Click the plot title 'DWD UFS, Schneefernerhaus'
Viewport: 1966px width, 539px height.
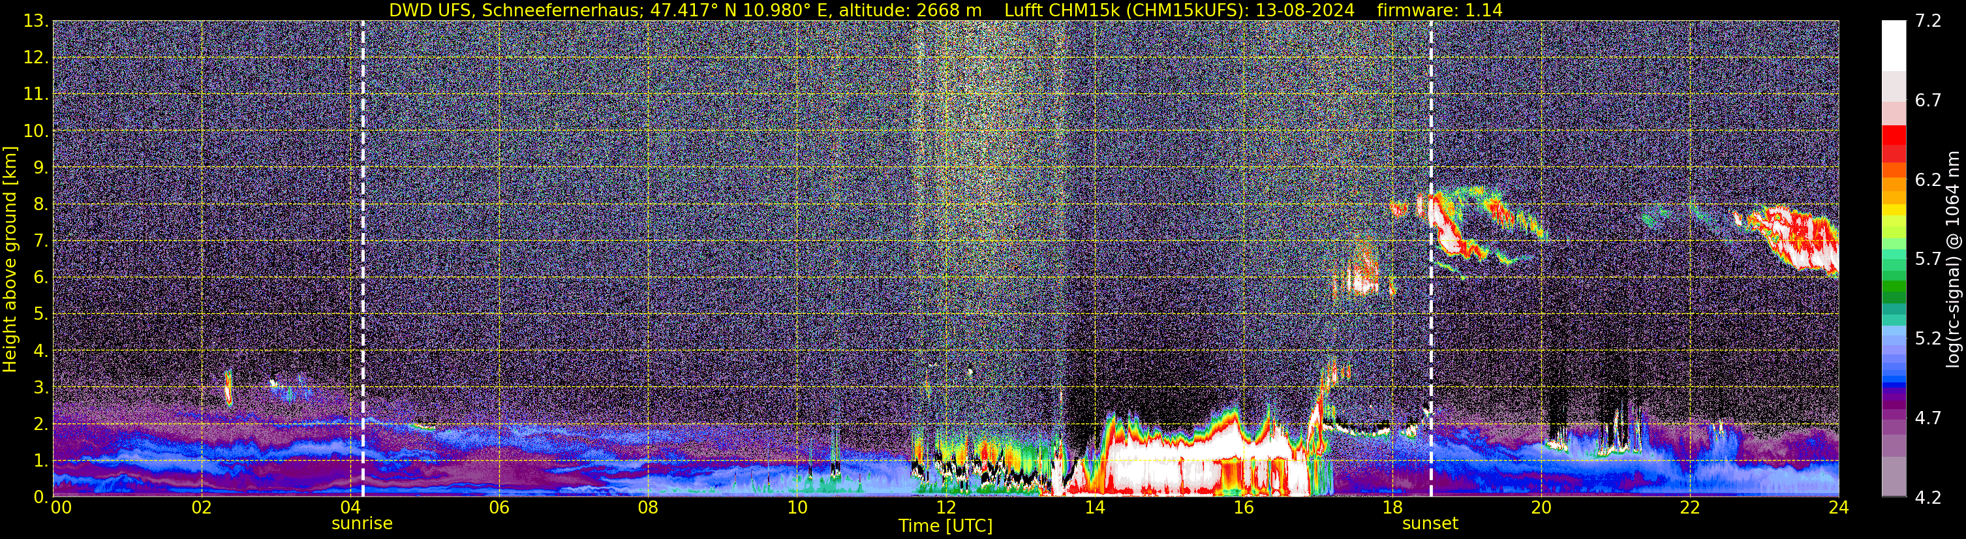click(x=515, y=10)
